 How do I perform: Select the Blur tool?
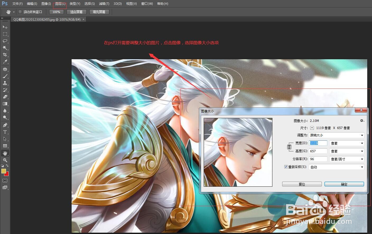tap(5, 111)
